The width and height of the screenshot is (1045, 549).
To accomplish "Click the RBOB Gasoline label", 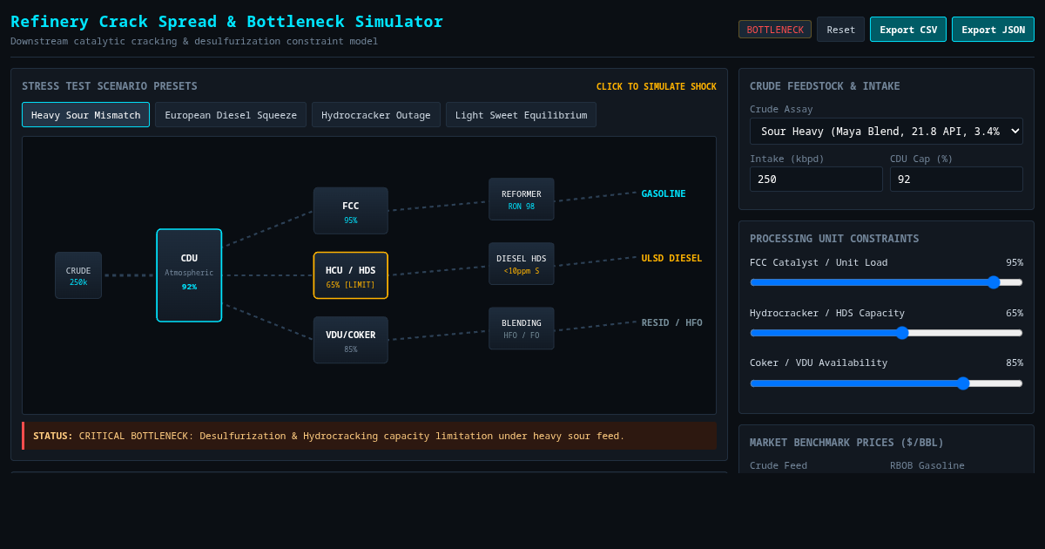I will point(927,465).
